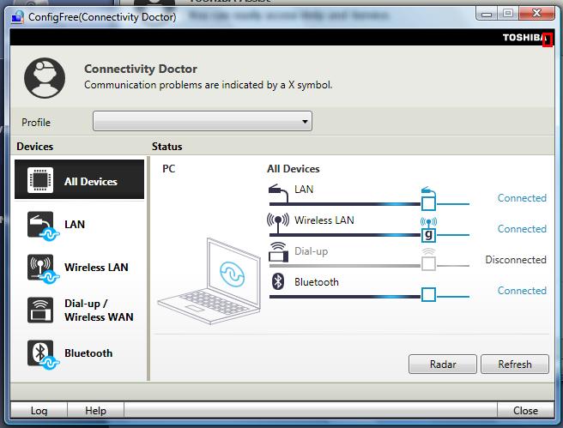
Task: Click the Dial-up / Wireless WAN sidebar icon
Action: click(40, 310)
